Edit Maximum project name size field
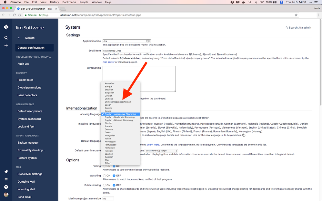 point(108,198)
